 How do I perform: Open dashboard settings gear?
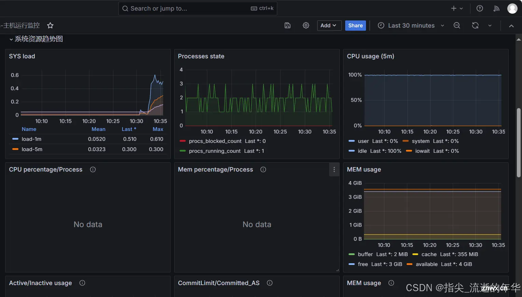pos(306,26)
